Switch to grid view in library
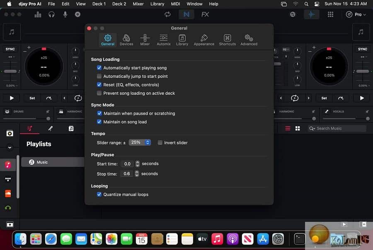 point(298,128)
